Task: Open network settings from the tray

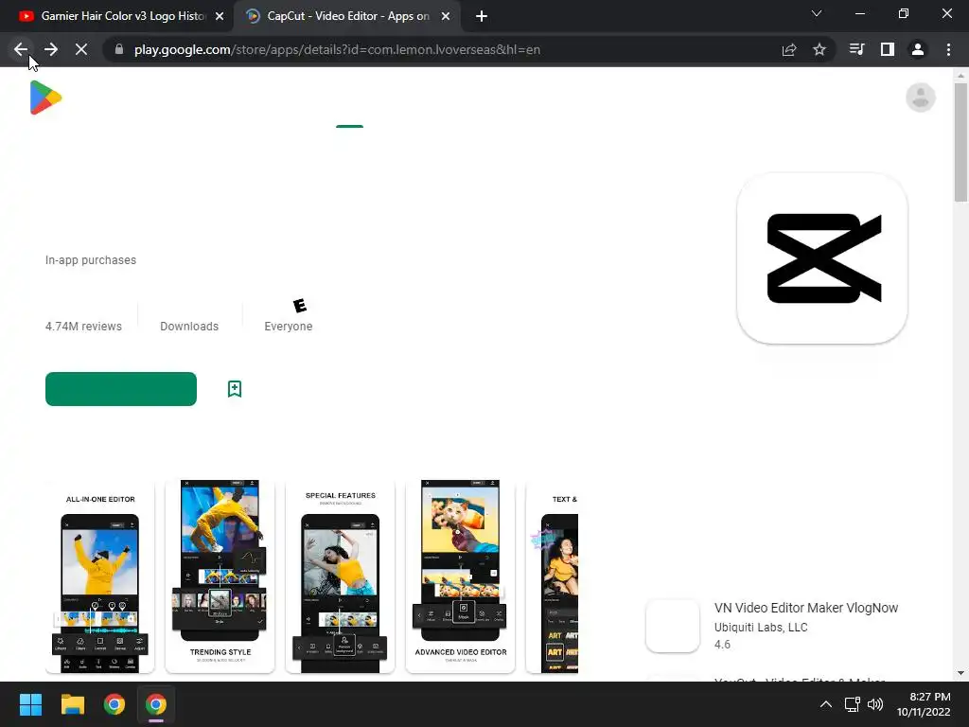Action: click(853, 704)
